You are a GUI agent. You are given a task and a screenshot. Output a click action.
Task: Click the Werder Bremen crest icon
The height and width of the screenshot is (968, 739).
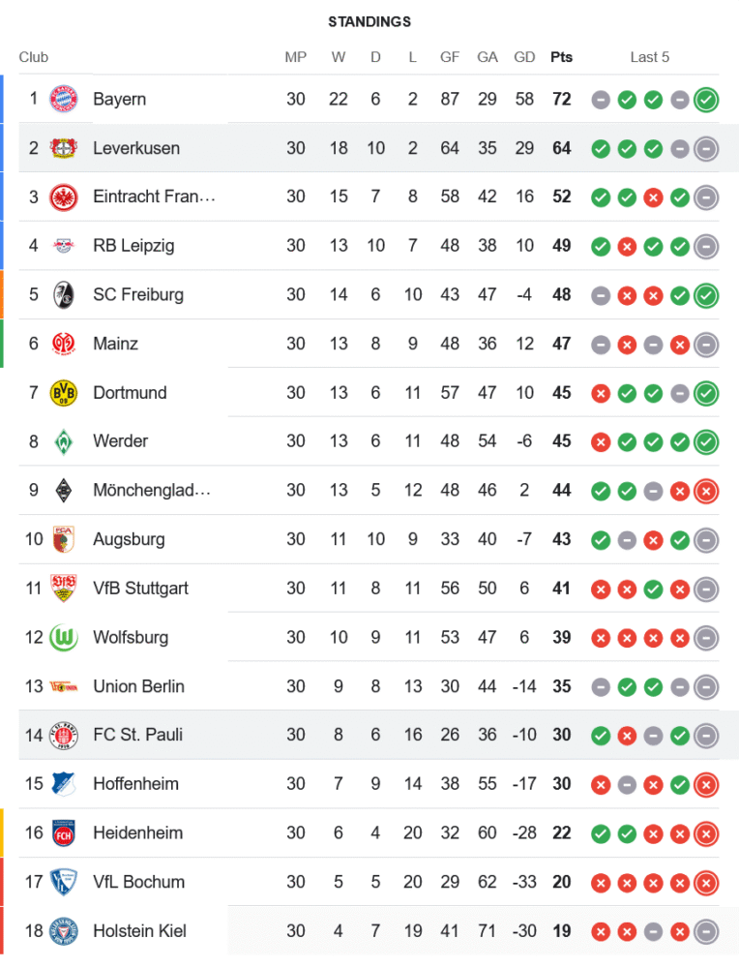click(63, 441)
